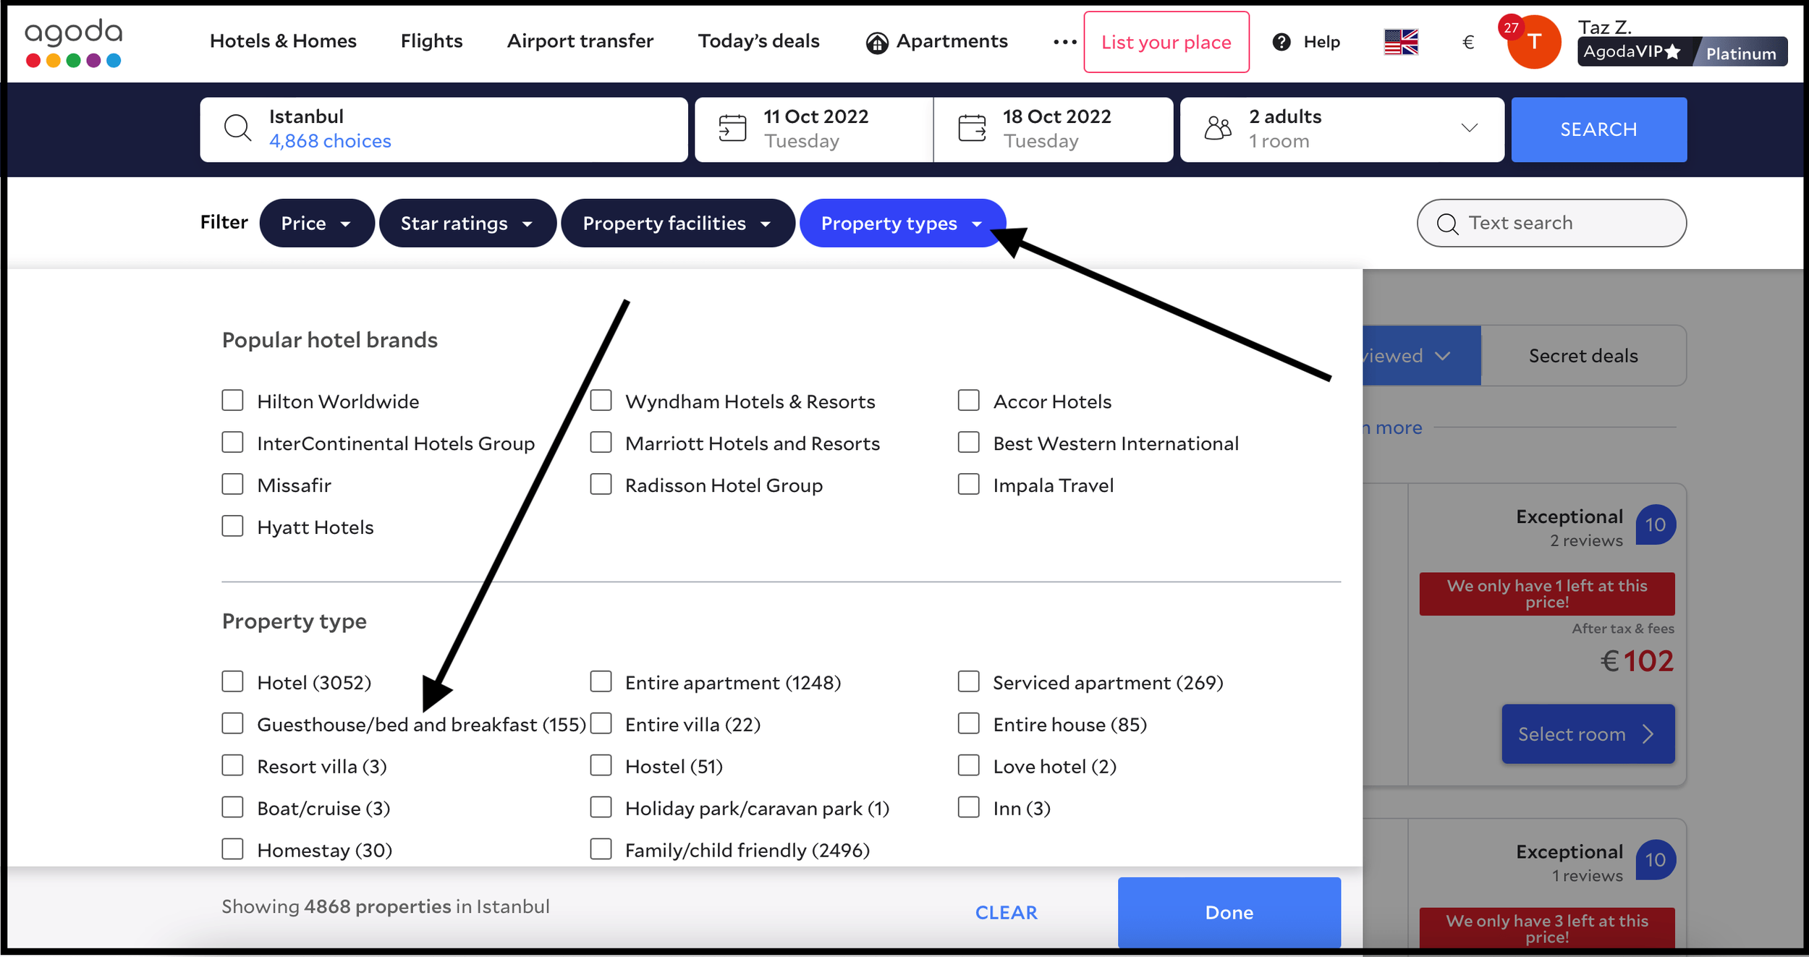Click the three-dots more menu icon

tap(1064, 42)
